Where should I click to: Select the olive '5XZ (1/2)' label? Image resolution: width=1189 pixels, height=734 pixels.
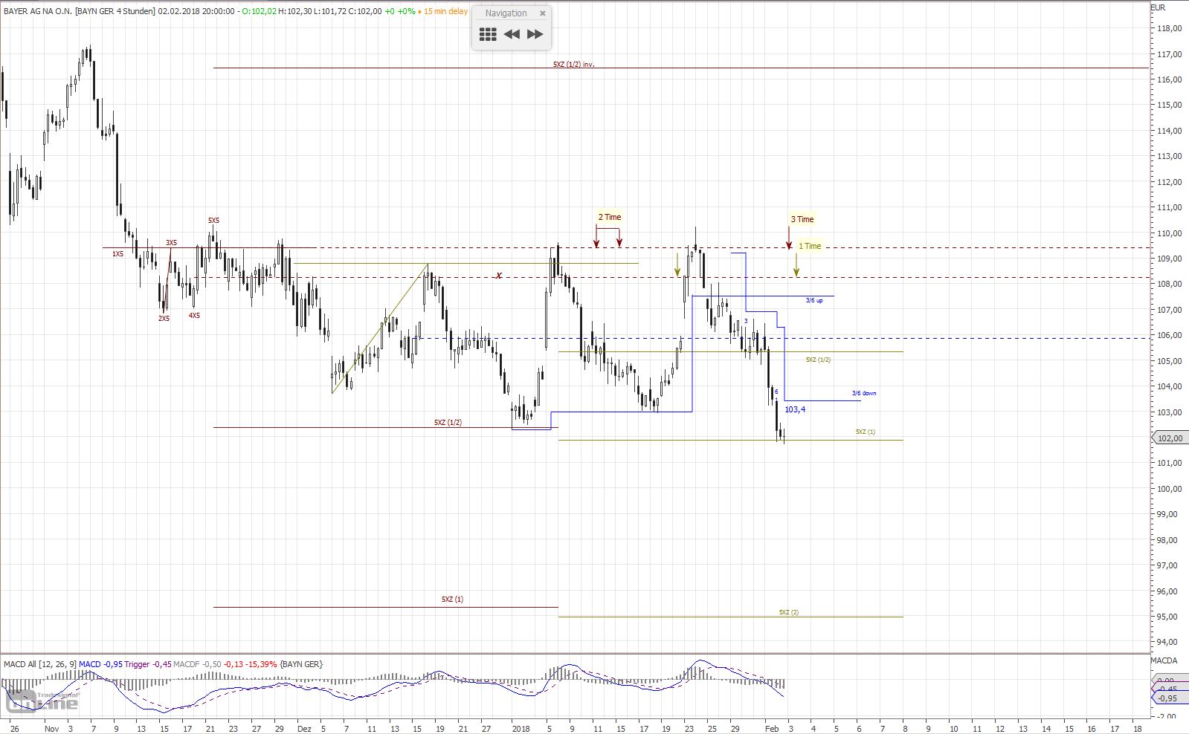[x=818, y=360]
